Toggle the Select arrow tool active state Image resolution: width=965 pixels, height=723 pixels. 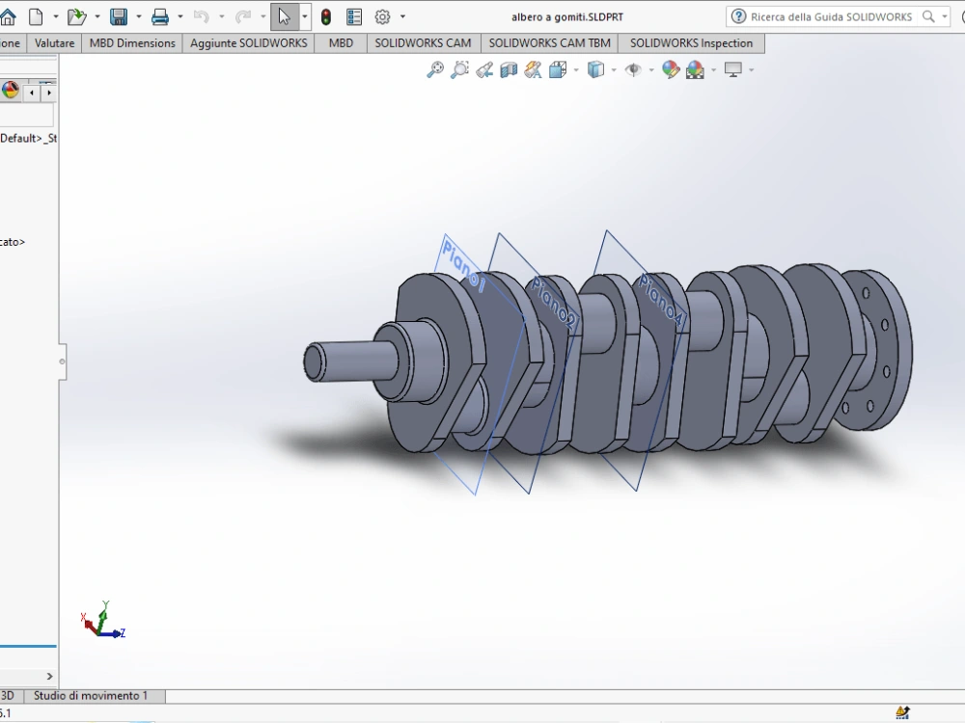(282, 16)
